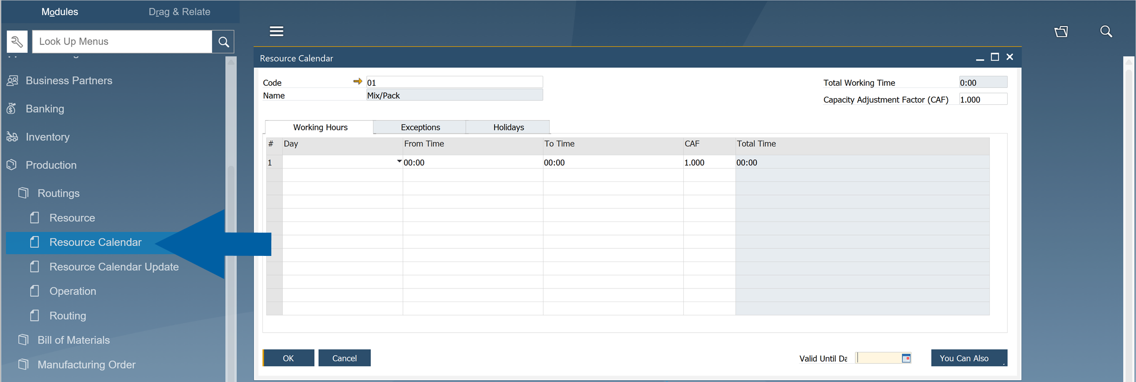Click the Resource Calendar Update document icon
Image resolution: width=1136 pixels, height=382 pixels.
pos(34,267)
